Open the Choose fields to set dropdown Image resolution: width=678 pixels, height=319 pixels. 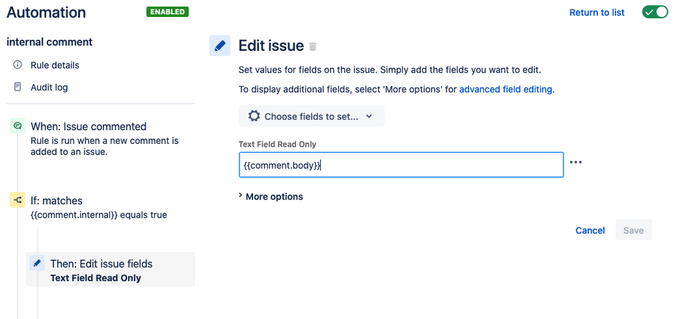tap(312, 116)
